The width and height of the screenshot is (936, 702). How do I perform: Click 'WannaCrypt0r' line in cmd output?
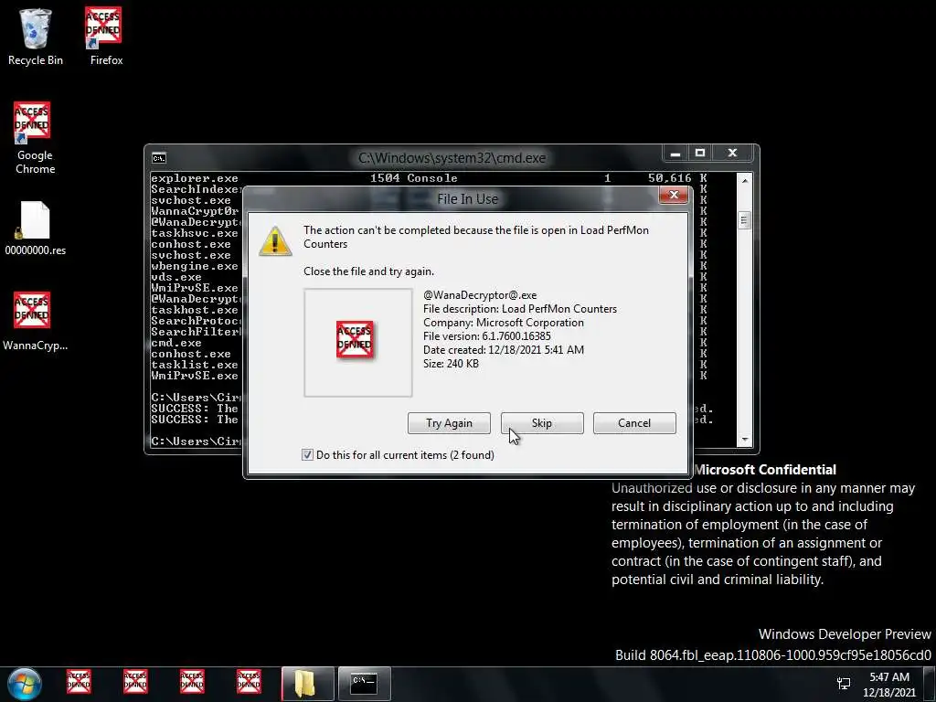pyautogui.click(x=195, y=211)
